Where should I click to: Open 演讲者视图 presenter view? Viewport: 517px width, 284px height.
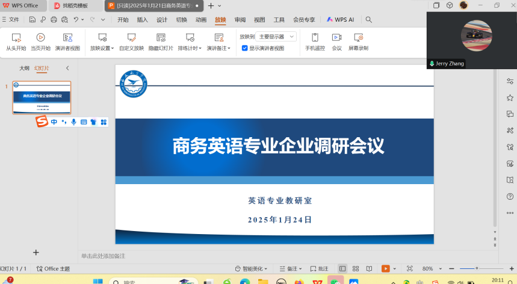(x=67, y=38)
